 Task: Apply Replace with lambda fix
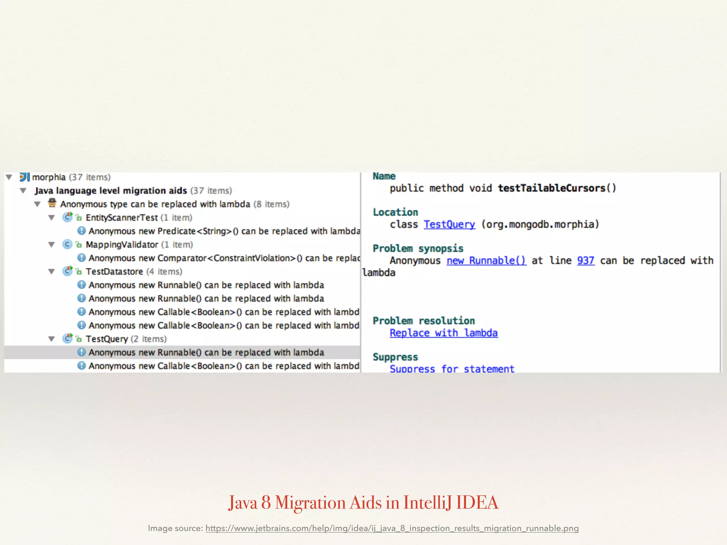(x=444, y=333)
